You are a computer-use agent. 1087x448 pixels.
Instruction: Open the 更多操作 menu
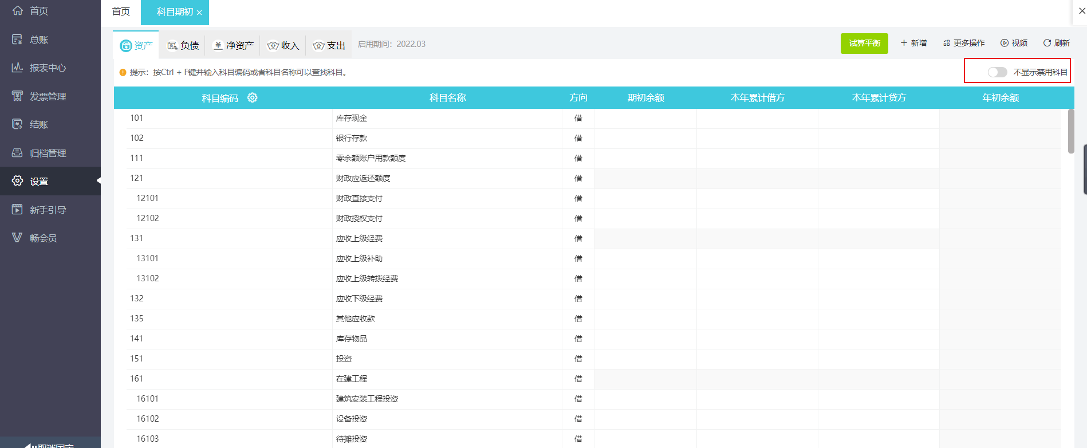tap(964, 43)
